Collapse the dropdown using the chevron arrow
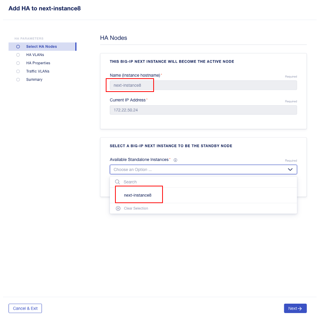318x320 pixels. click(x=290, y=169)
